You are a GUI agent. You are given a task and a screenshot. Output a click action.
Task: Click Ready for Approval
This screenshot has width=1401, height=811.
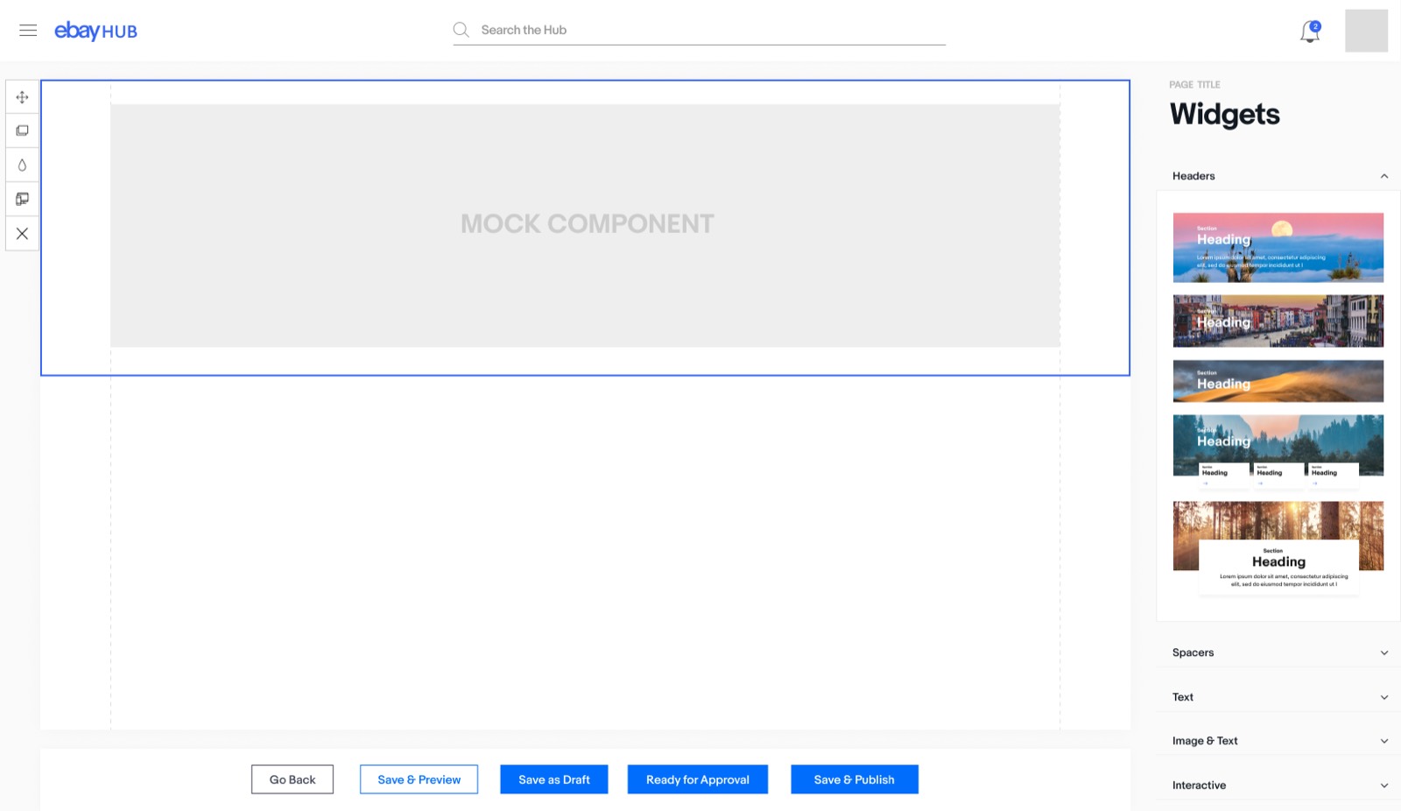[x=698, y=779]
